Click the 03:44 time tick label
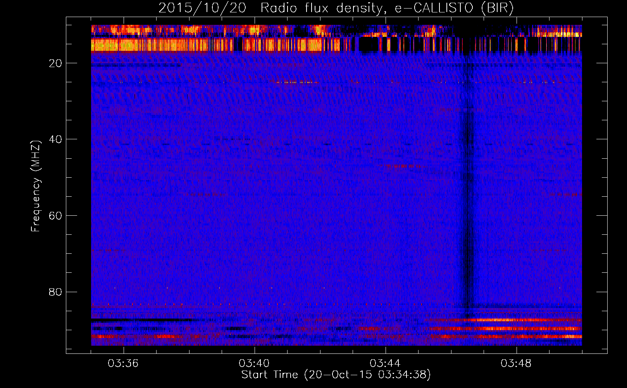The image size is (627, 388). [x=385, y=364]
